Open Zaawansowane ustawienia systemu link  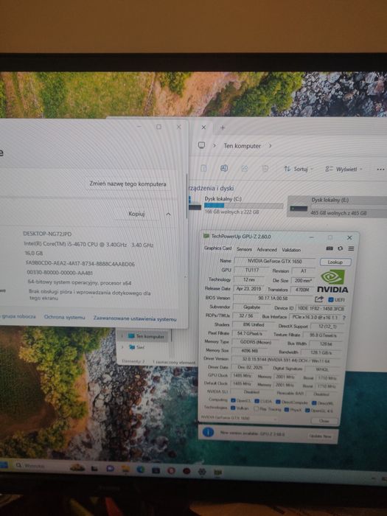click(135, 318)
